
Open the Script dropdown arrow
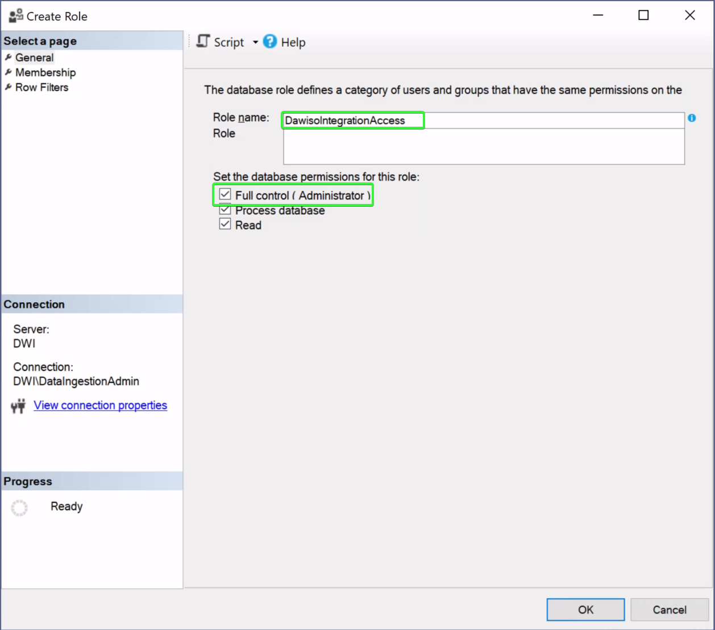click(255, 42)
